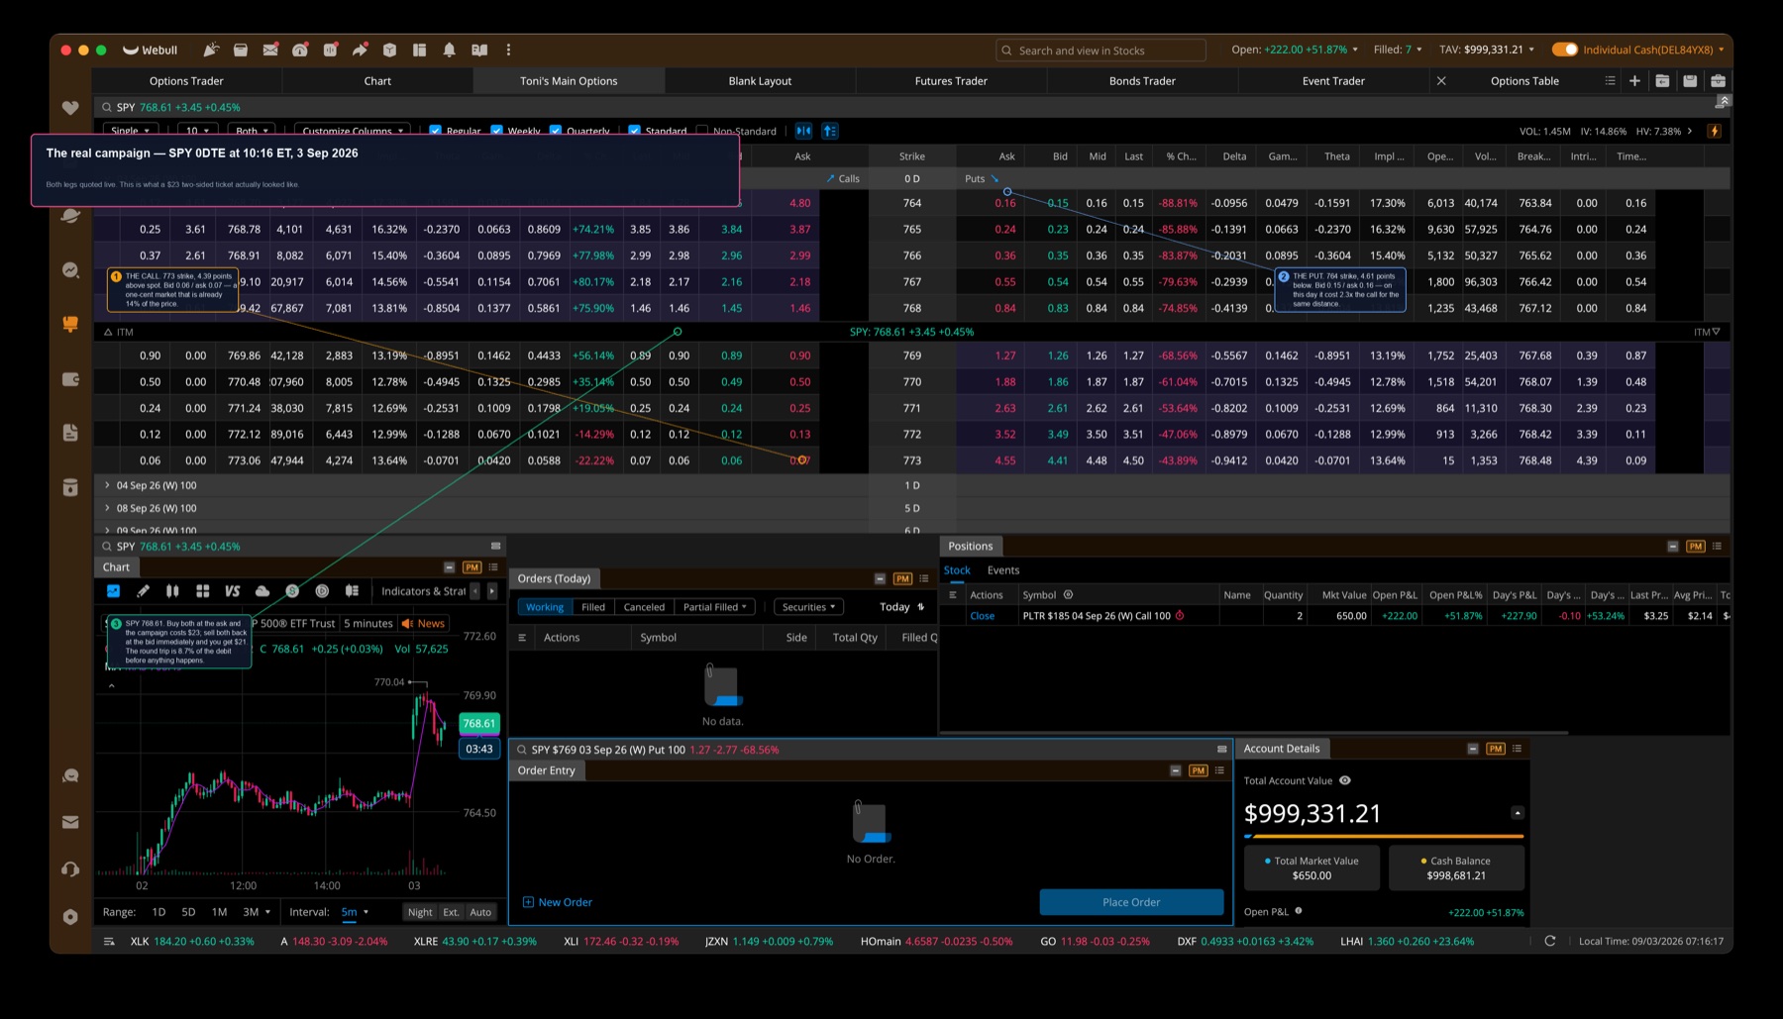Open the headset support icon in left sidebar
The image size is (1783, 1019).
[70, 869]
